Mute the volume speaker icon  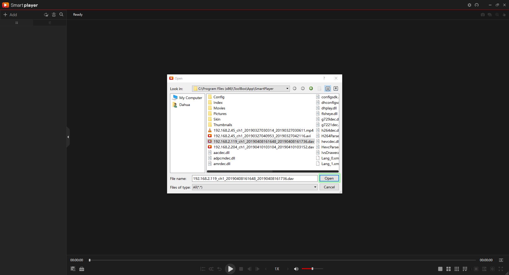tap(296, 269)
